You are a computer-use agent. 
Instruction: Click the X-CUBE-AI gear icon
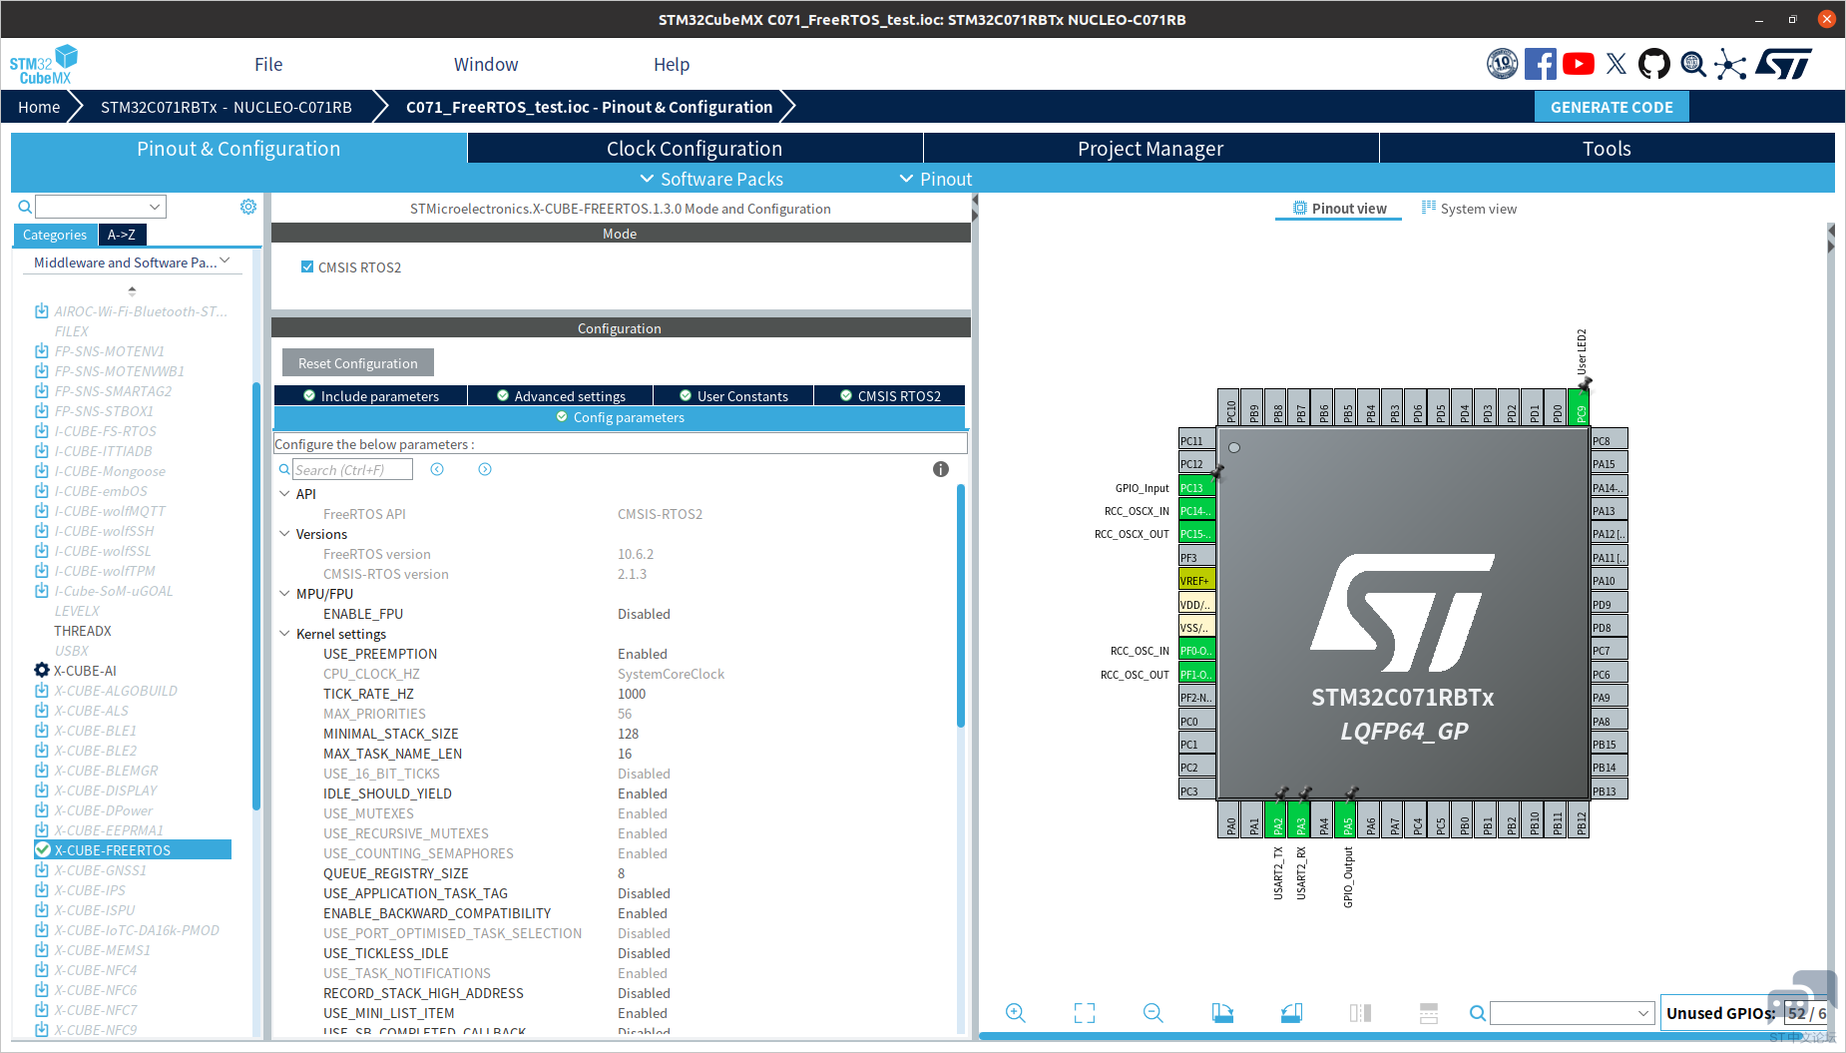tap(42, 671)
